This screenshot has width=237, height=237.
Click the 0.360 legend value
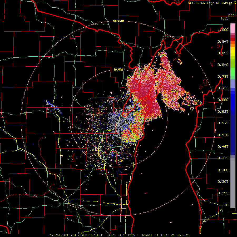[223, 170]
